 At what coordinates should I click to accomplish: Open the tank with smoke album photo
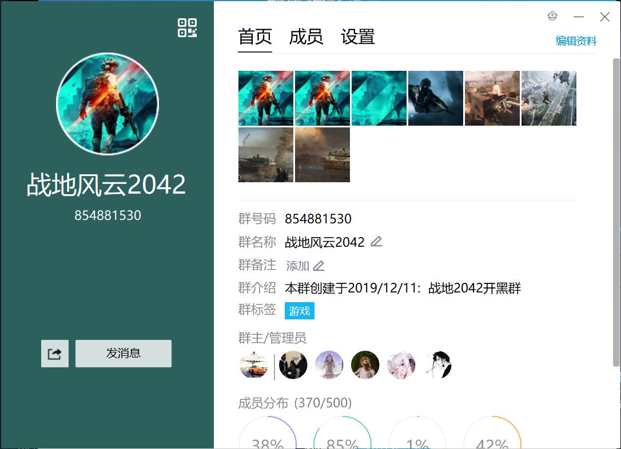point(266,155)
